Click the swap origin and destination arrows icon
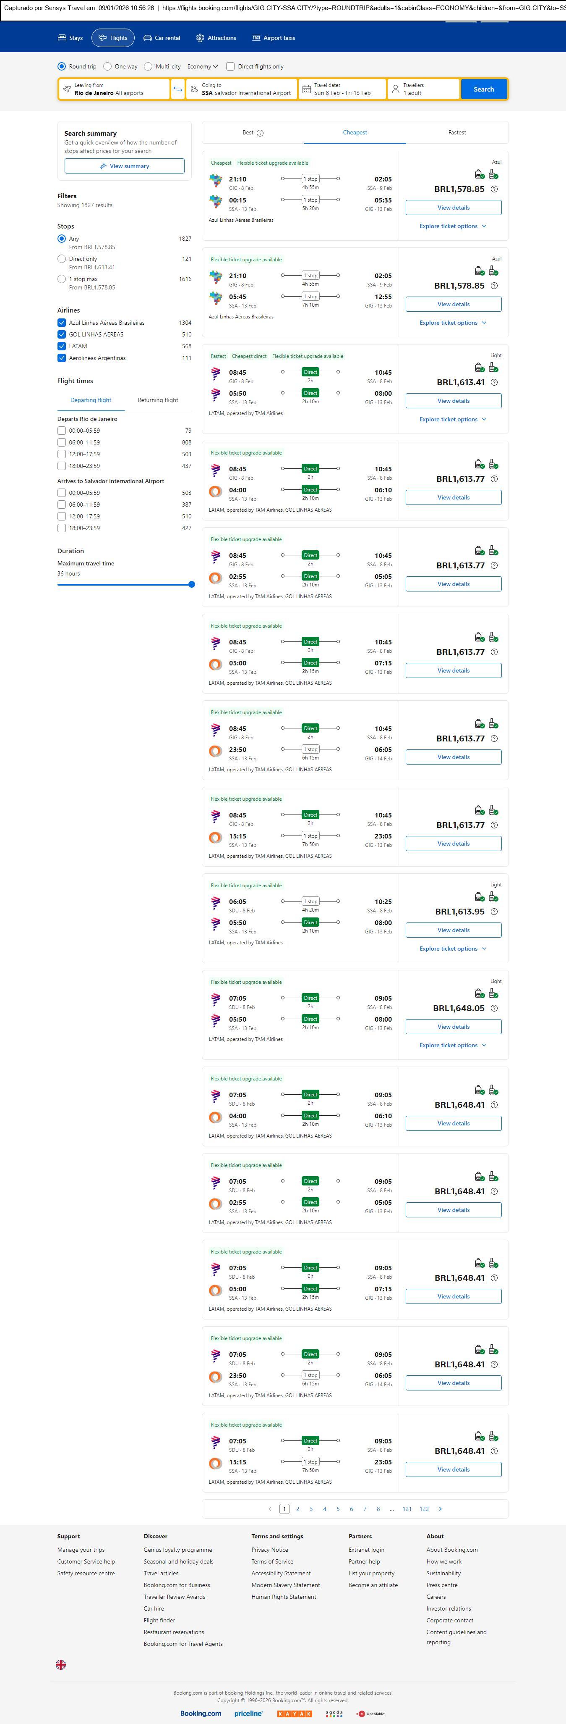This screenshot has height=1724, width=566. [x=178, y=89]
